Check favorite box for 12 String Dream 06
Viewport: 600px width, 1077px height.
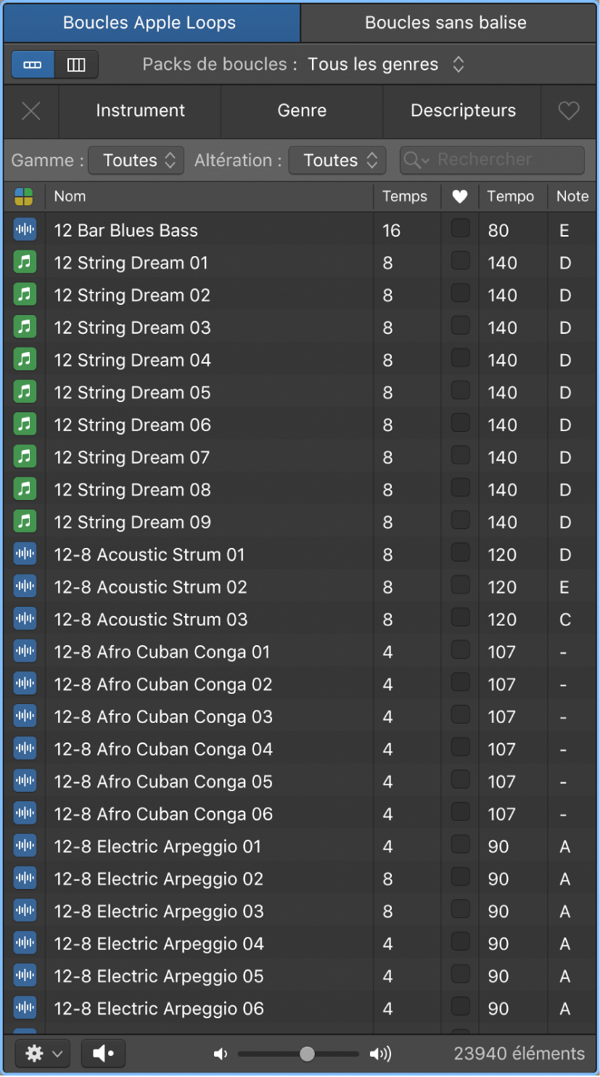461,423
